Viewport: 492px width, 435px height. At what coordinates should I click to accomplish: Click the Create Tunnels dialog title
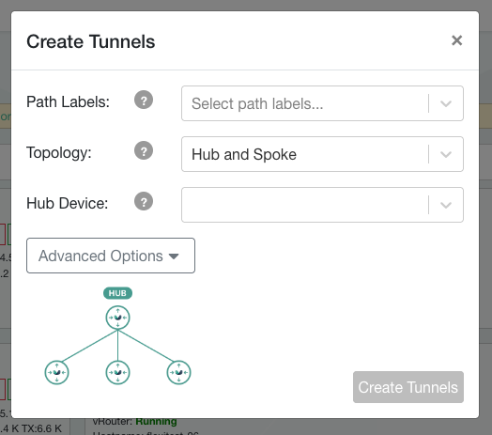pyautogui.click(x=91, y=41)
